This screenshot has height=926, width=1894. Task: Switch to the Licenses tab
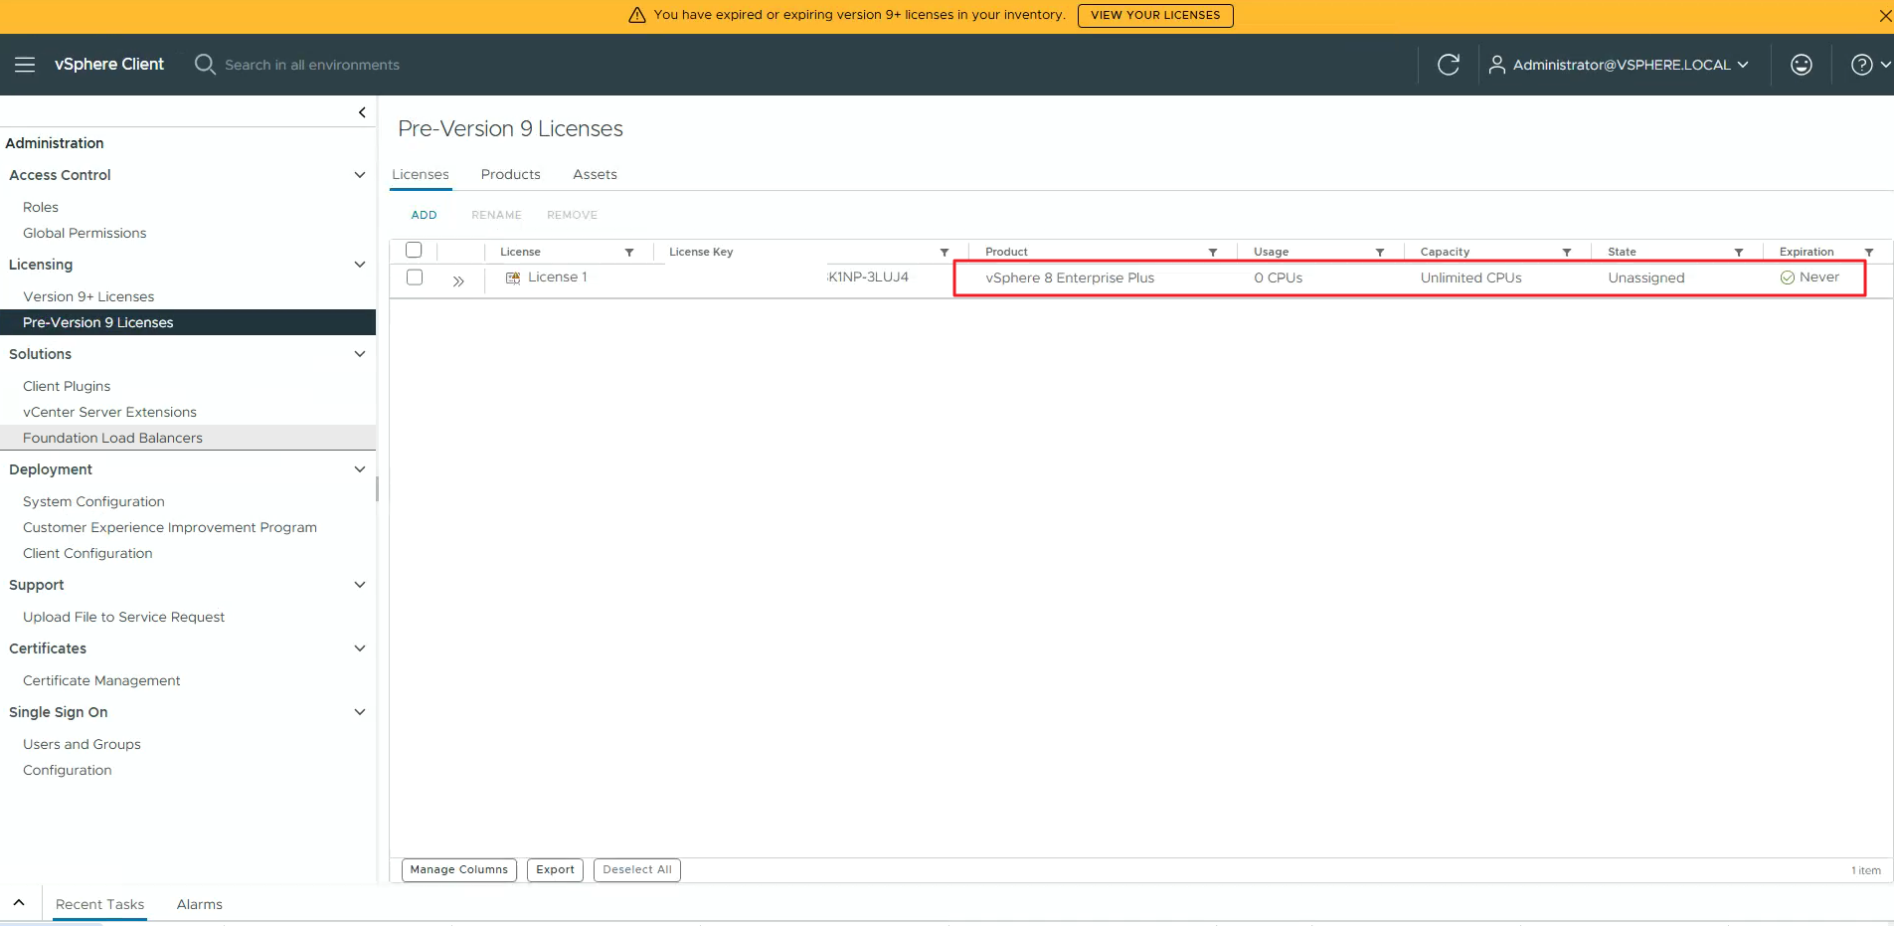pos(421,174)
